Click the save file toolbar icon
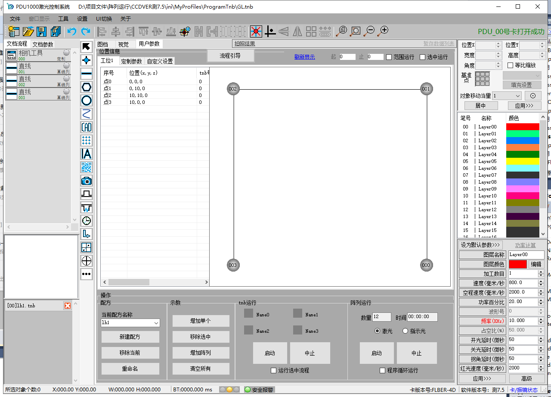This screenshot has width=551, height=397. pyautogui.click(x=42, y=31)
